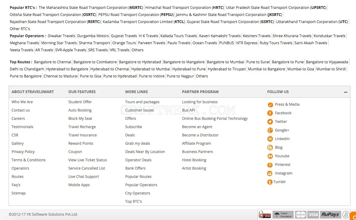Click the Blog round icon
Screen dimensions: 356x220
pyautogui.click(x=270, y=147)
